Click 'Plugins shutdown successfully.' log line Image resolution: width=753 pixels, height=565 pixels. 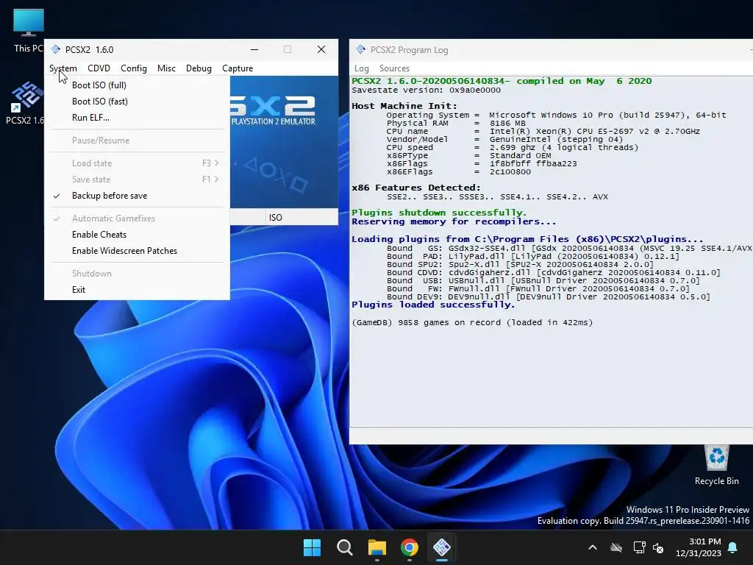[439, 213]
